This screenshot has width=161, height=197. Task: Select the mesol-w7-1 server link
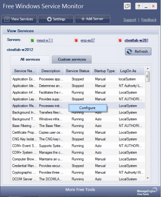(45, 40)
